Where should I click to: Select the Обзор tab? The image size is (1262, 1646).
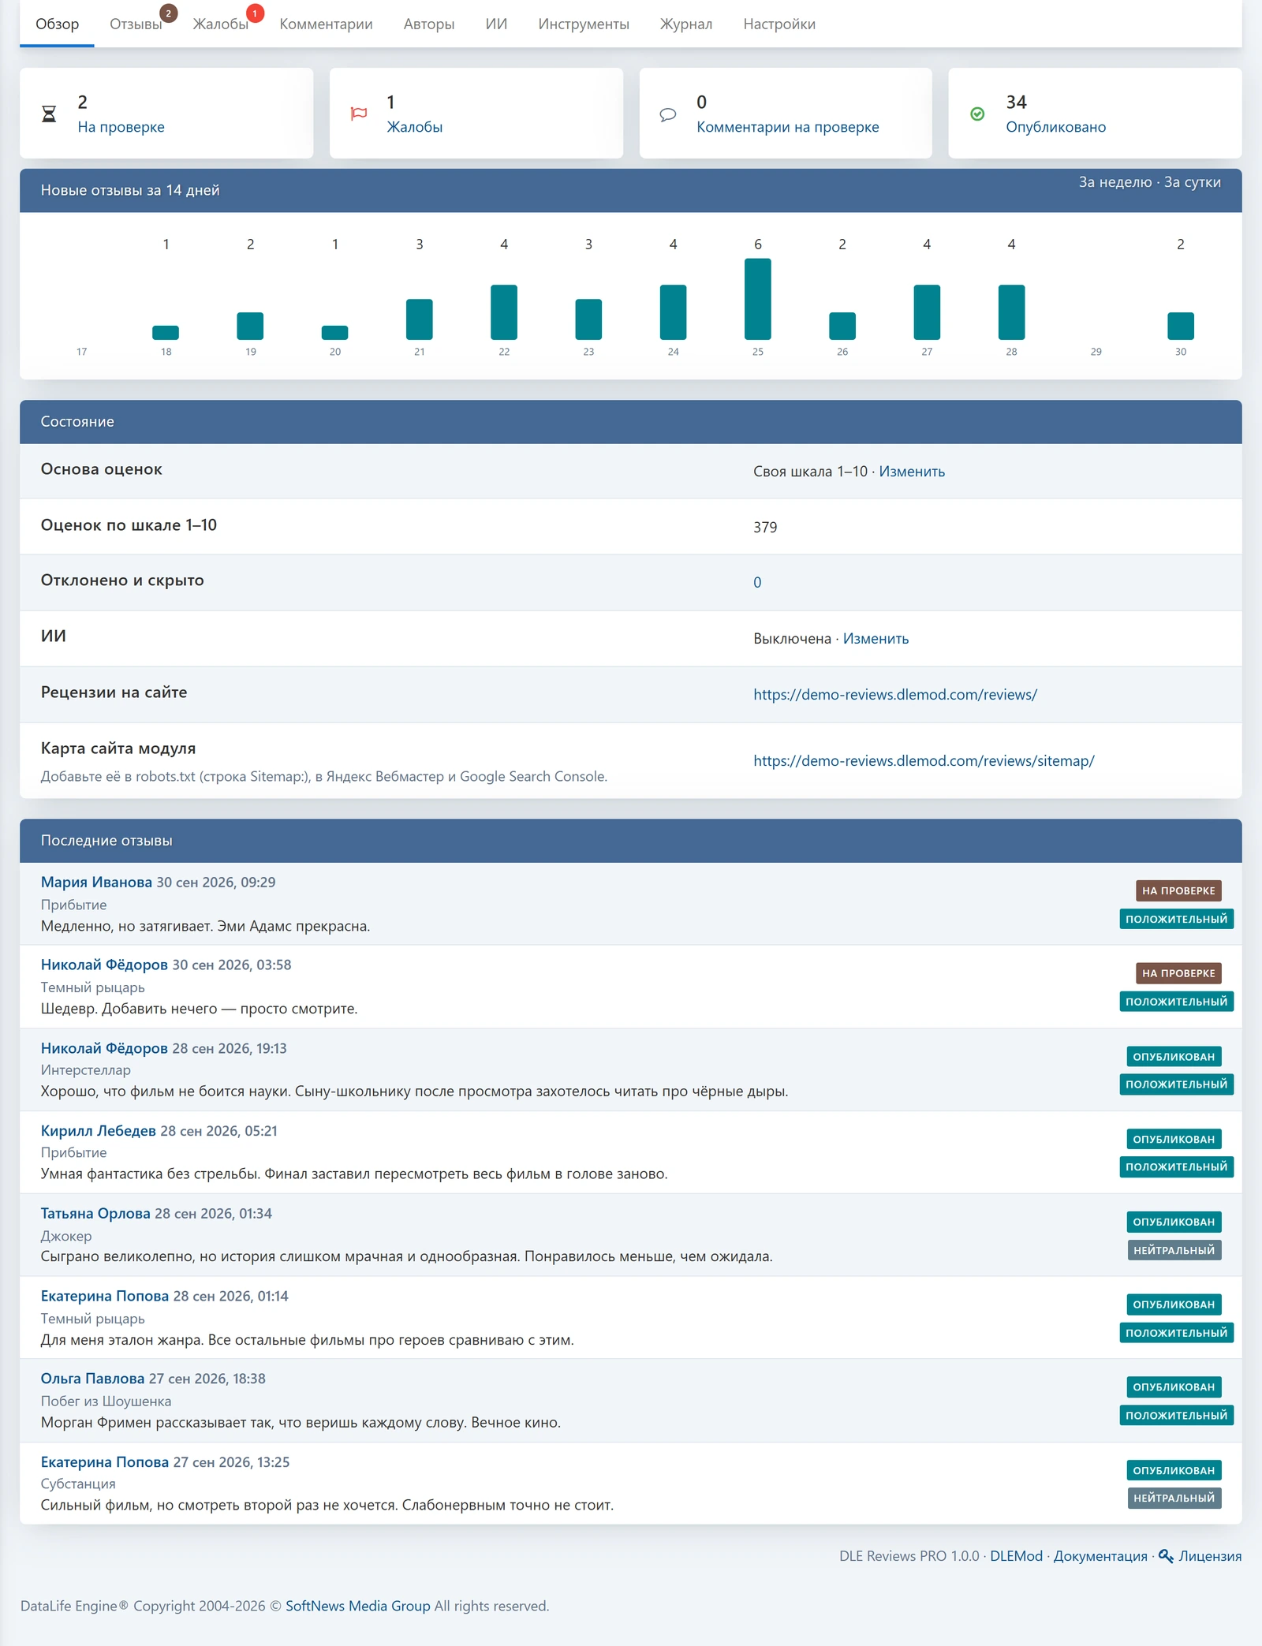(57, 24)
